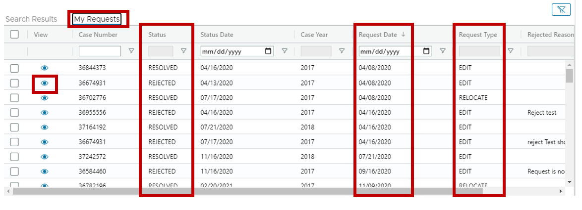Sort by the Case Number column header
This screenshot has height=210, width=582.
coord(98,35)
